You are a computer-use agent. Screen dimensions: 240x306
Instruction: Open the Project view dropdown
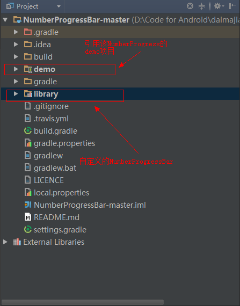59,6
